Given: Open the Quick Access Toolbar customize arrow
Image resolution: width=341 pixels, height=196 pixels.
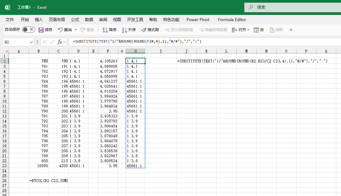Looking at the screenshot, I should 291,30.
